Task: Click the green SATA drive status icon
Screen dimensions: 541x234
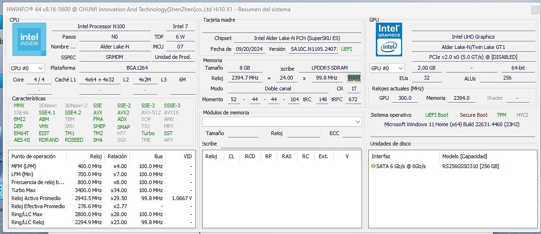Action: (373, 166)
